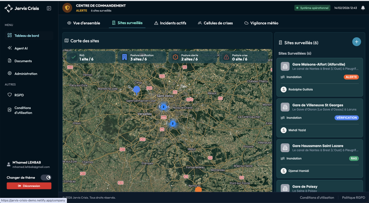The width and height of the screenshot is (369, 203).
Task: Open the RGPD sidebar entry
Action: pyautogui.click(x=19, y=95)
